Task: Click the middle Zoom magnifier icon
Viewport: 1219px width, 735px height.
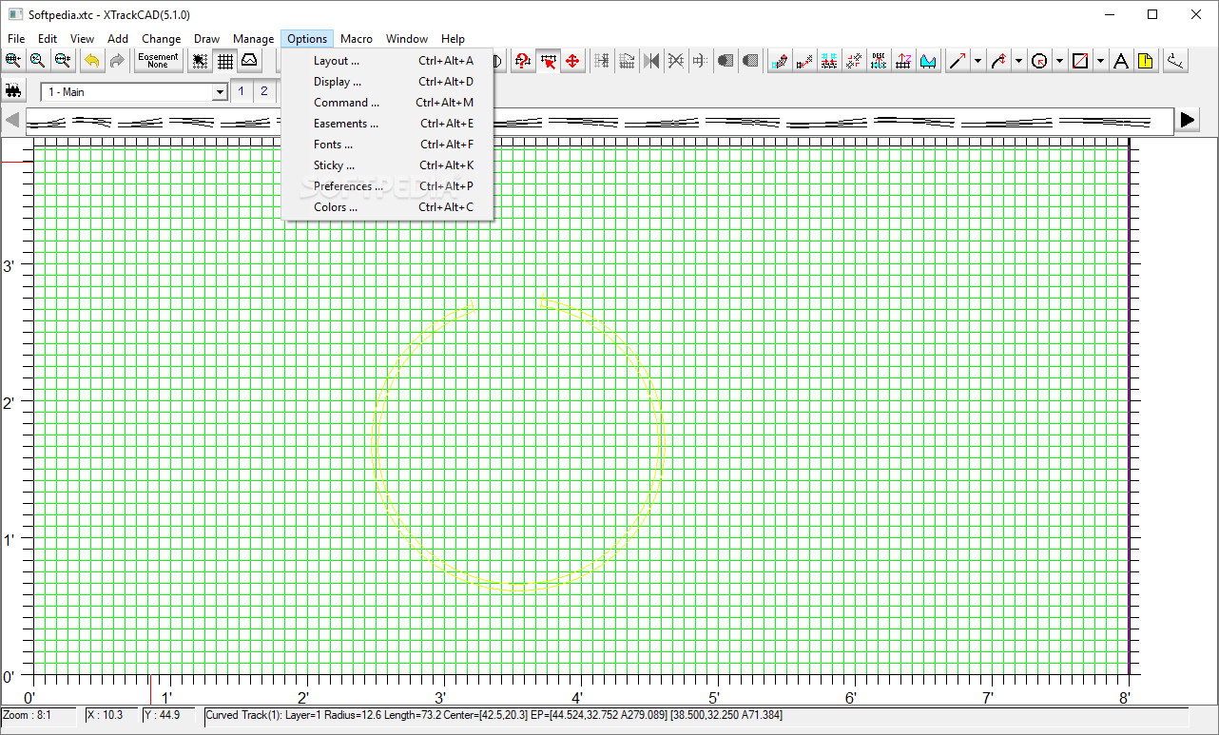Action: click(37, 61)
